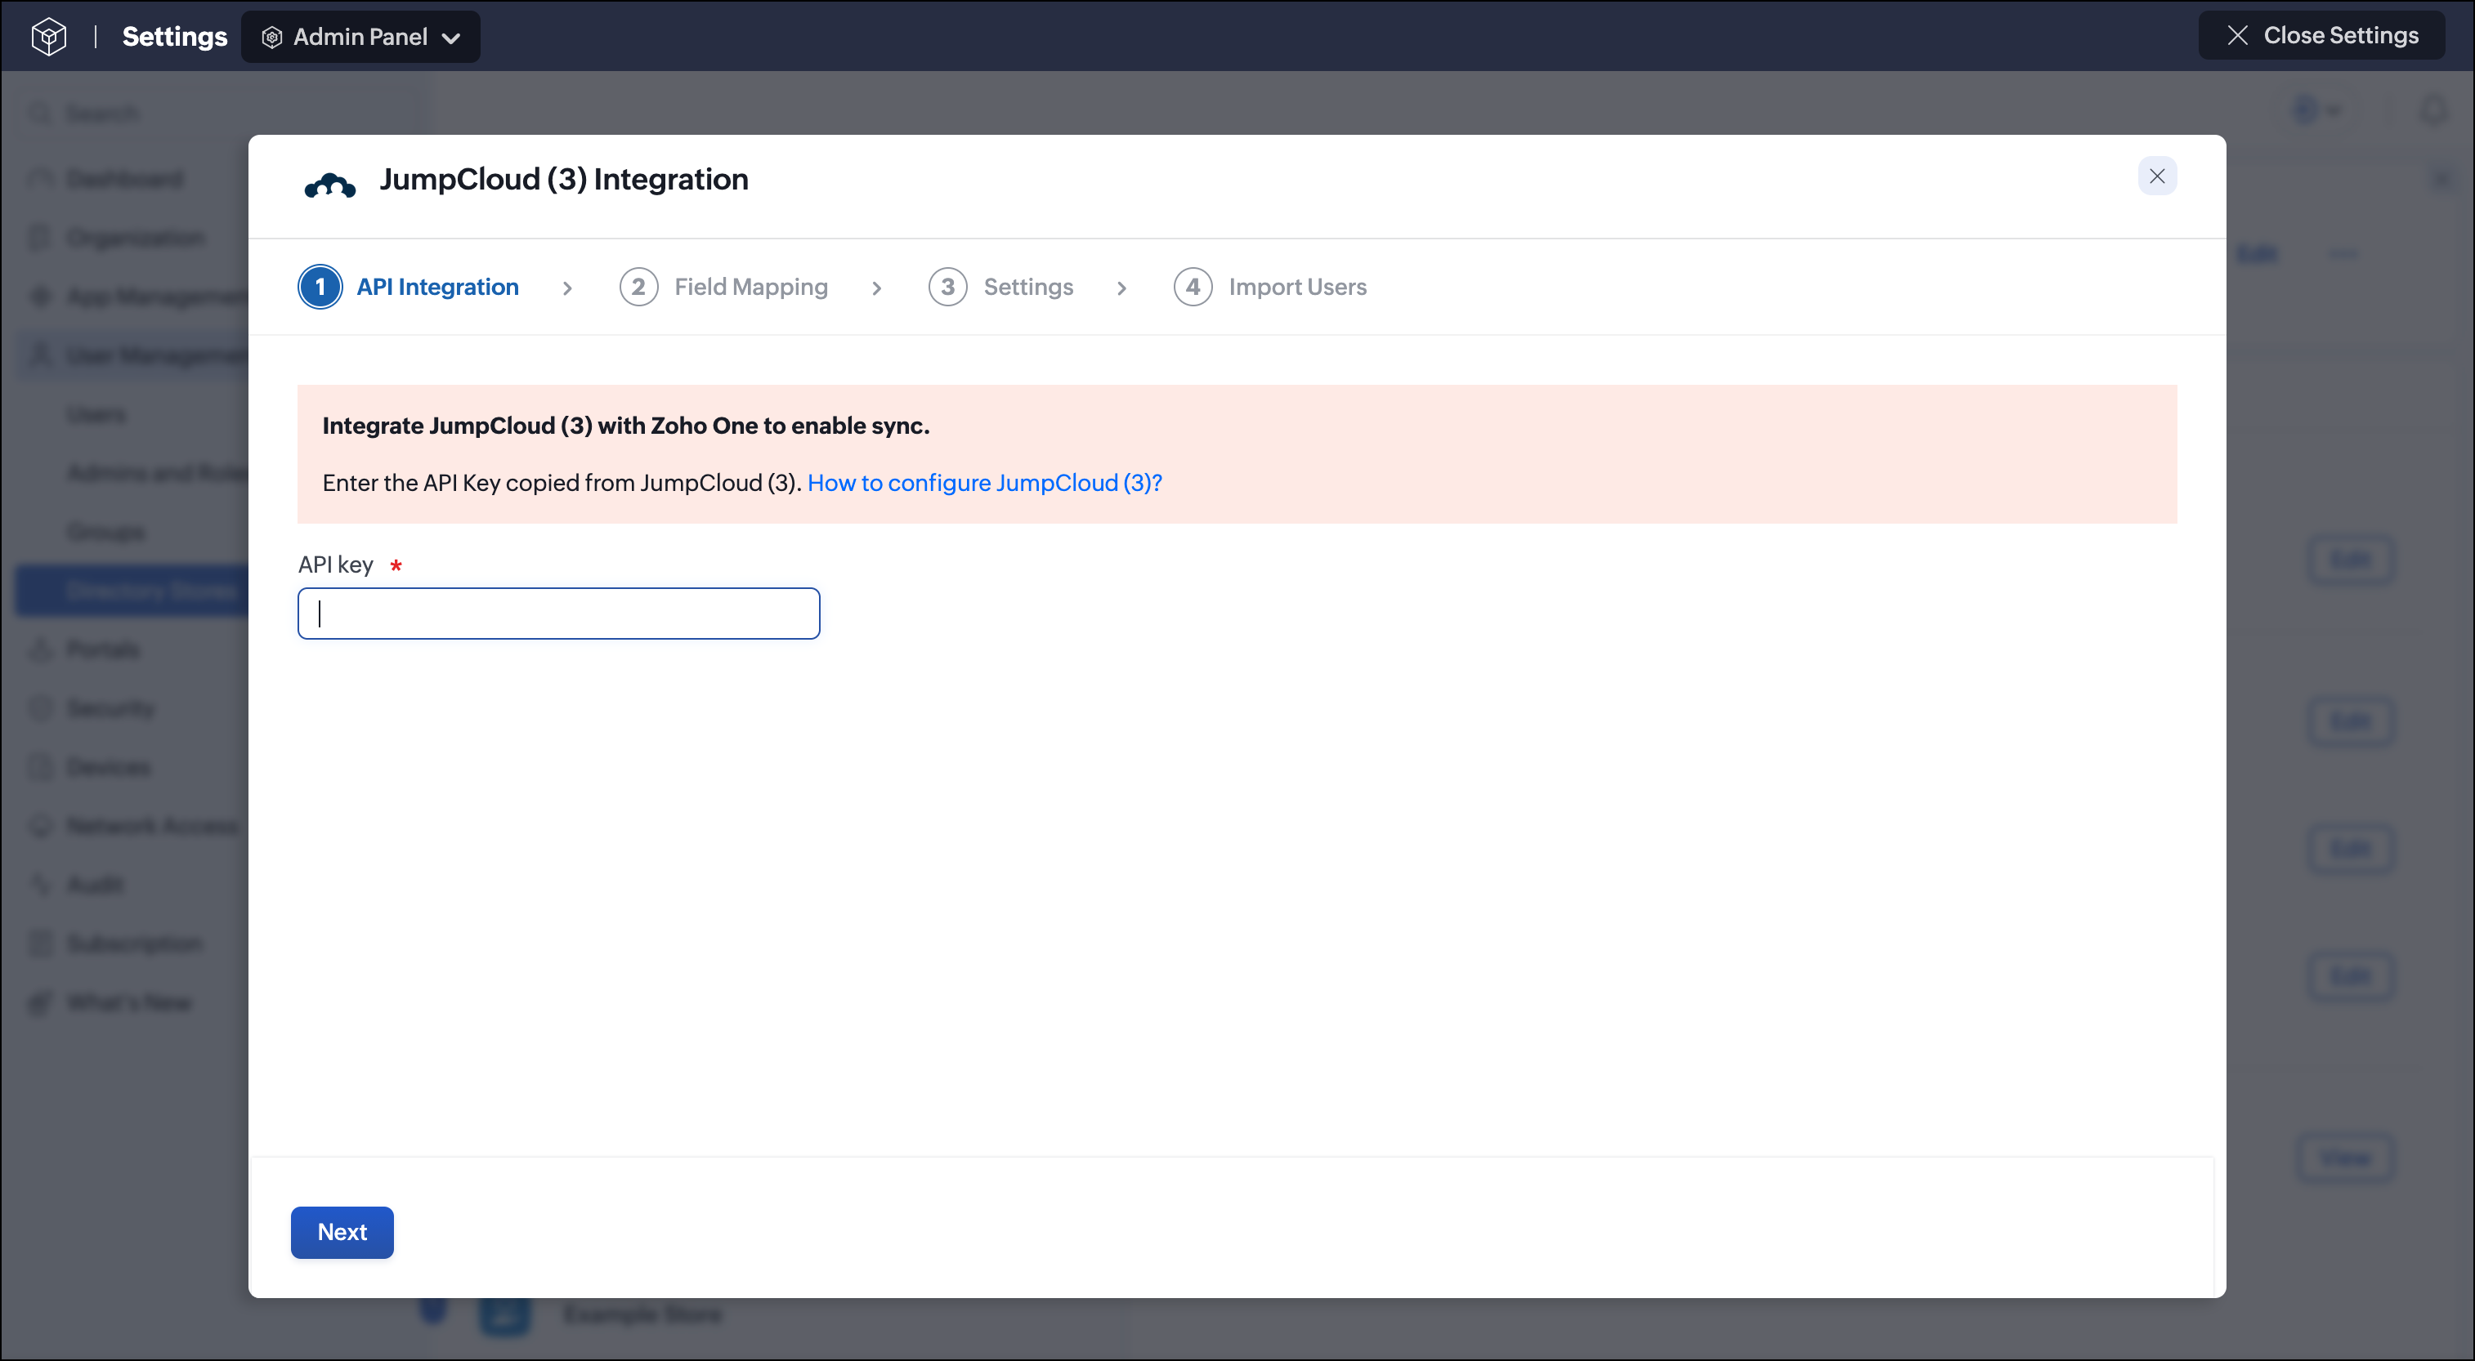2475x1361 pixels.
Task: Go to the Field Mapping step
Action: (x=723, y=286)
